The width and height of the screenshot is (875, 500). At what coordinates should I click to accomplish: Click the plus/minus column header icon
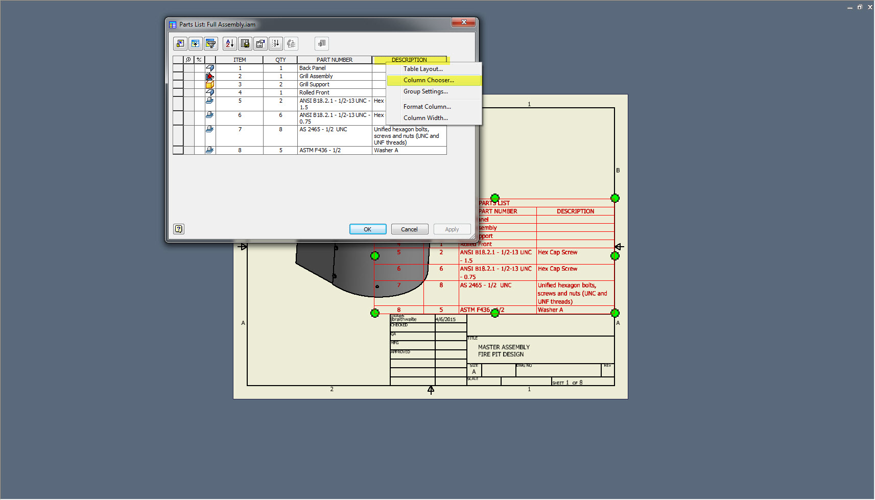point(199,60)
